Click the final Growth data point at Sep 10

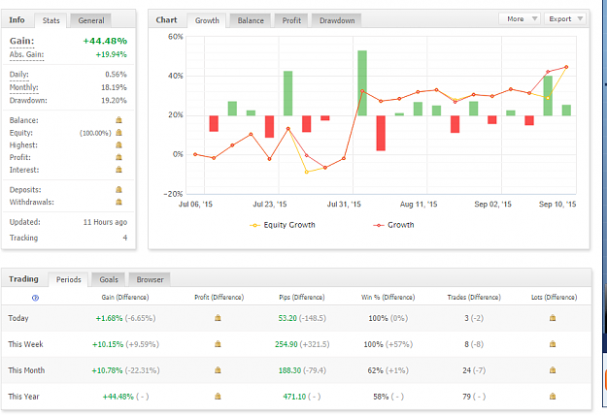(x=566, y=67)
